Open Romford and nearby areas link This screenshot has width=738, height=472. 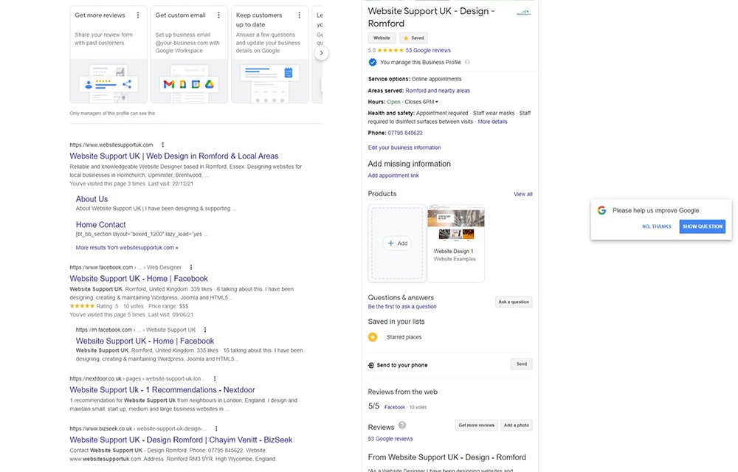coord(438,90)
